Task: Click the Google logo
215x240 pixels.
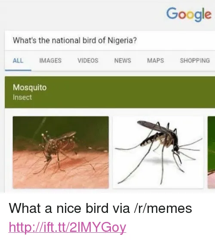Action: tap(189, 14)
